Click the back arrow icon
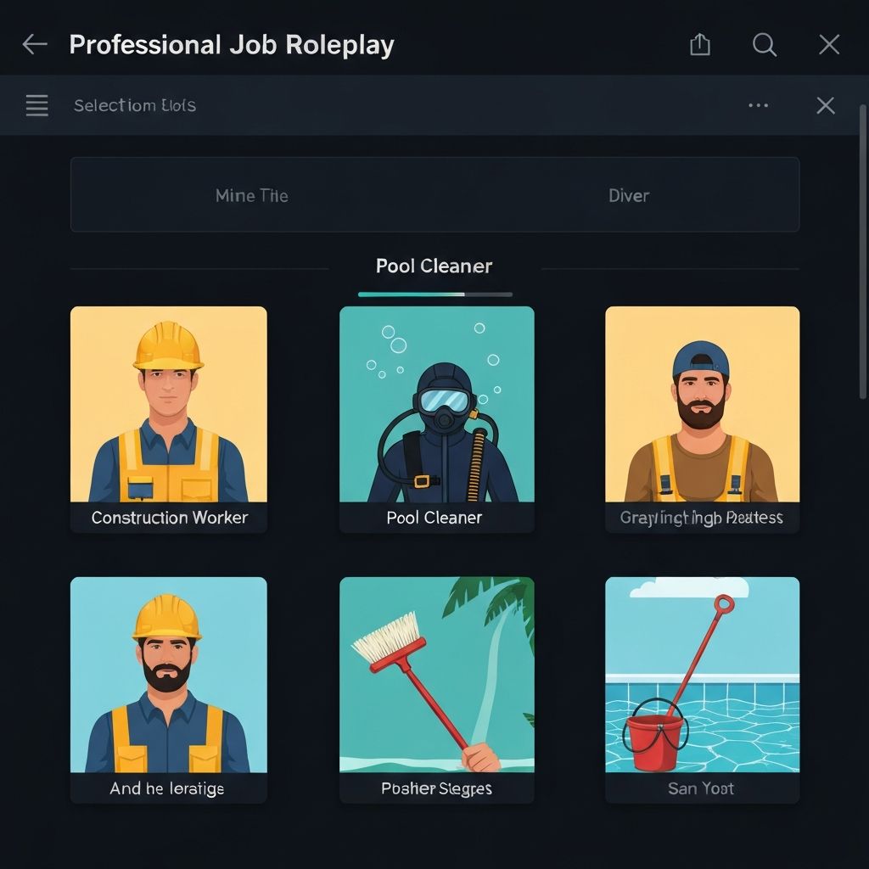This screenshot has height=869, width=869. point(35,45)
